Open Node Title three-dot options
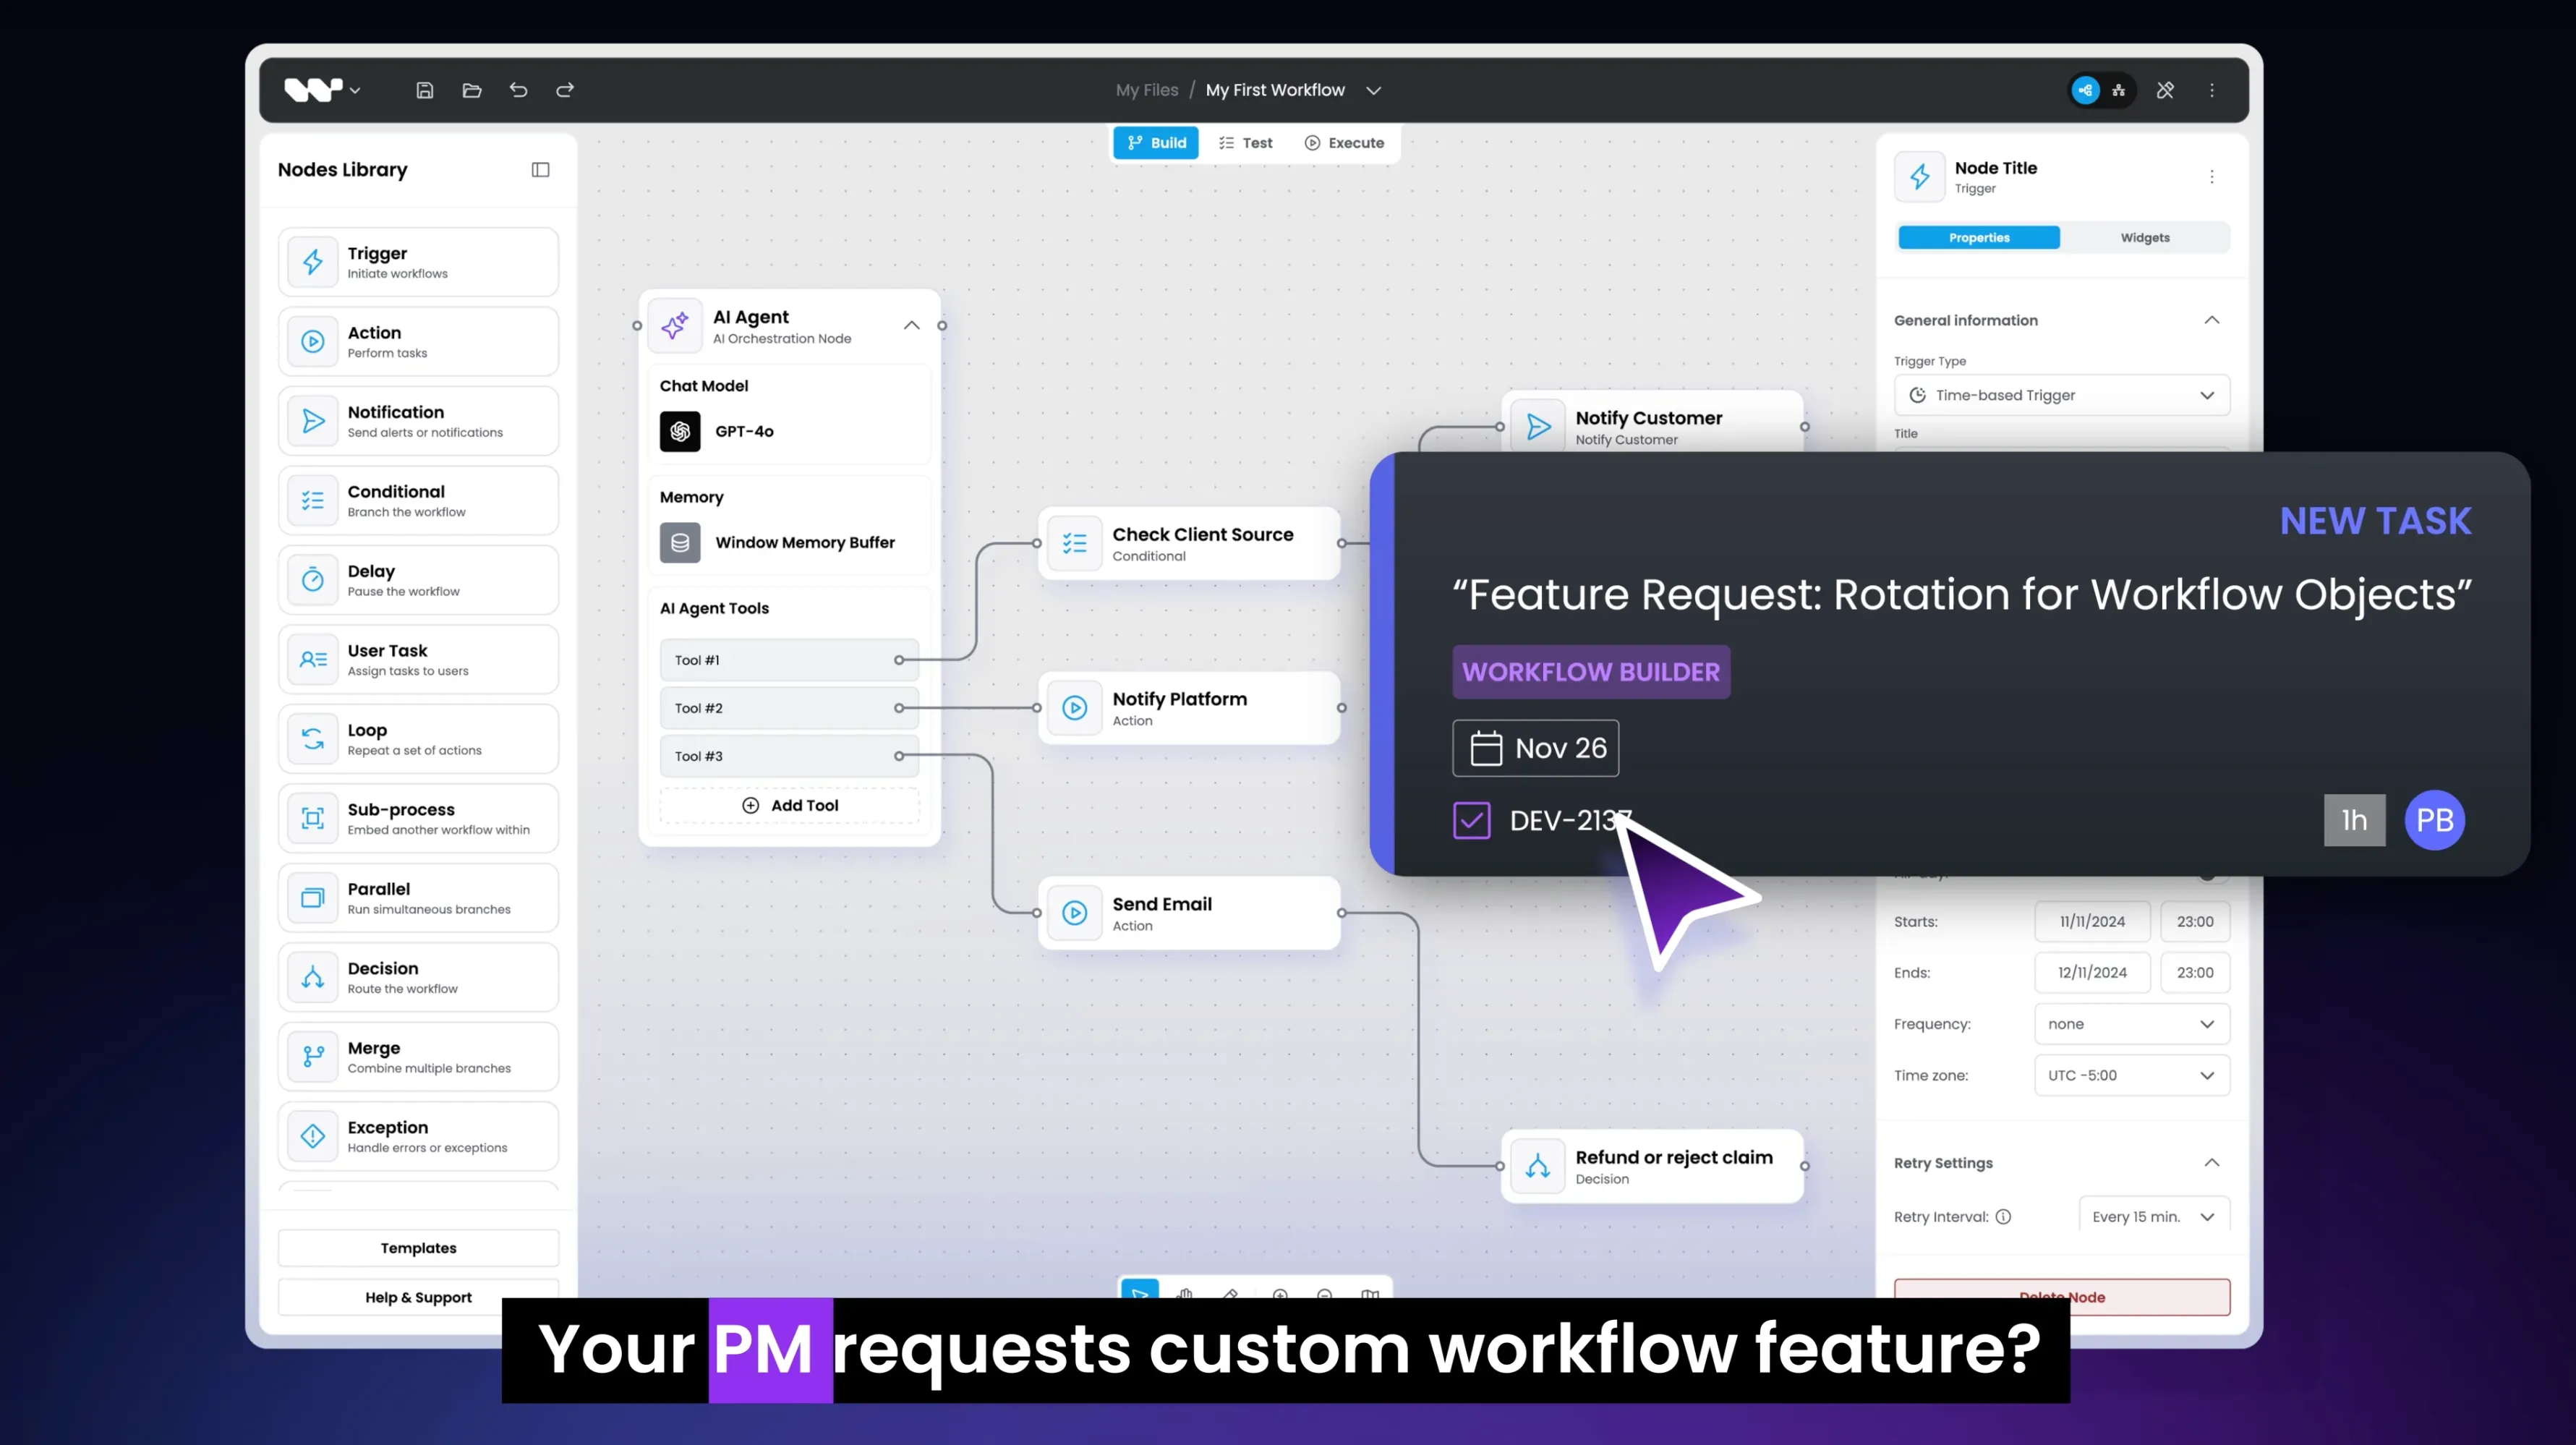This screenshot has width=2576, height=1445. [2212, 177]
